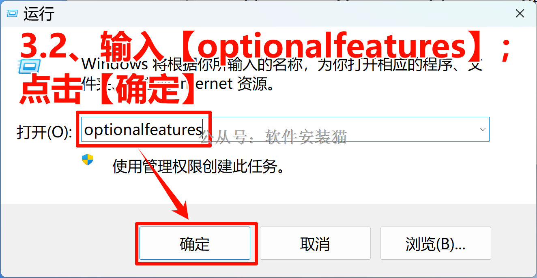Close the 运行 dialog with the X

[520, 14]
